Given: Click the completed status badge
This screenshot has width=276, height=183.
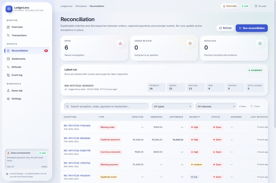Looking at the screenshot, I should [x=255, y=70].
